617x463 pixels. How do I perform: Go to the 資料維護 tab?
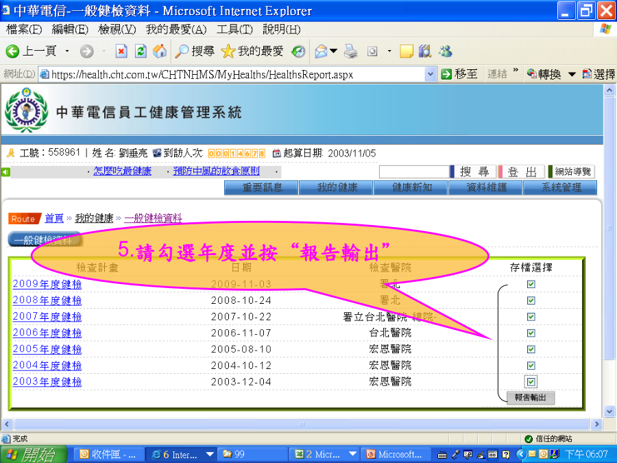pyautogui.click(x=485, y=187)
